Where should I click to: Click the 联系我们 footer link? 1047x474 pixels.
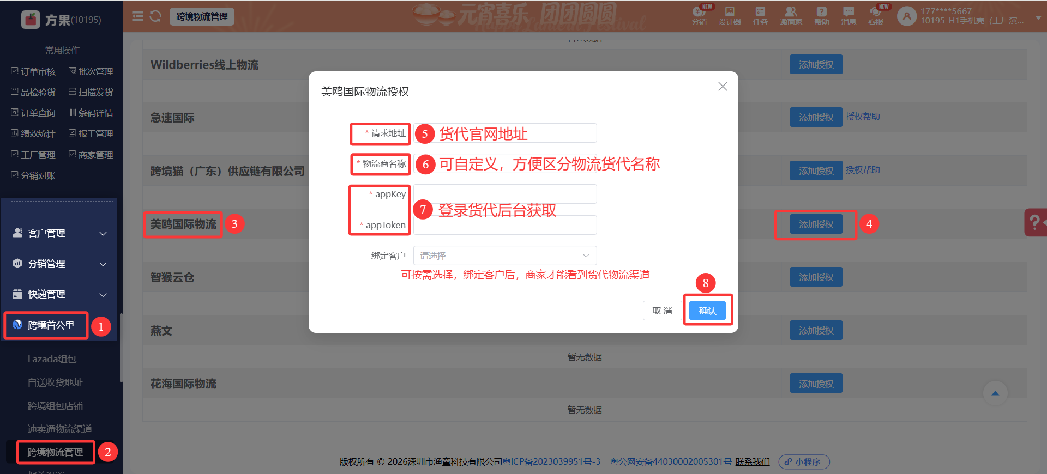[x=753, y=461]
